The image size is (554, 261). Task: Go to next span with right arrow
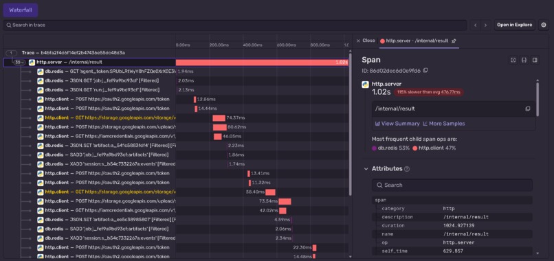485,25
